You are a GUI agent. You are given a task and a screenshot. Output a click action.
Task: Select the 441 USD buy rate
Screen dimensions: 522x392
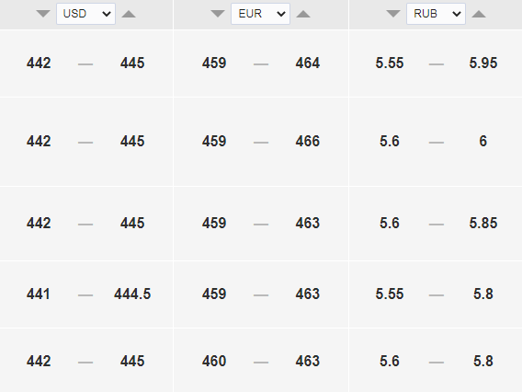(39, 294)
